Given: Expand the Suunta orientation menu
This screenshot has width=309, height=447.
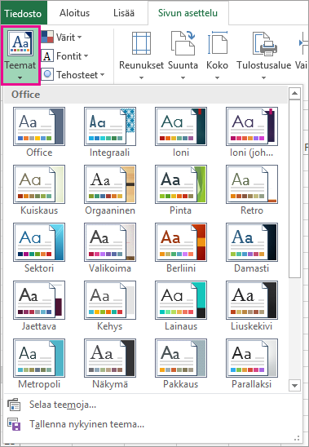Looking at the screenshot, I should pyautogui.click(x=183, y=55).
